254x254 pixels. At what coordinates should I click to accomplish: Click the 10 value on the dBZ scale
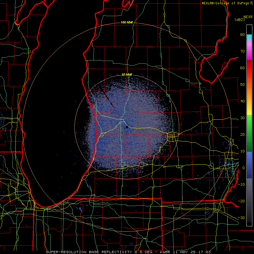(242, 151)
